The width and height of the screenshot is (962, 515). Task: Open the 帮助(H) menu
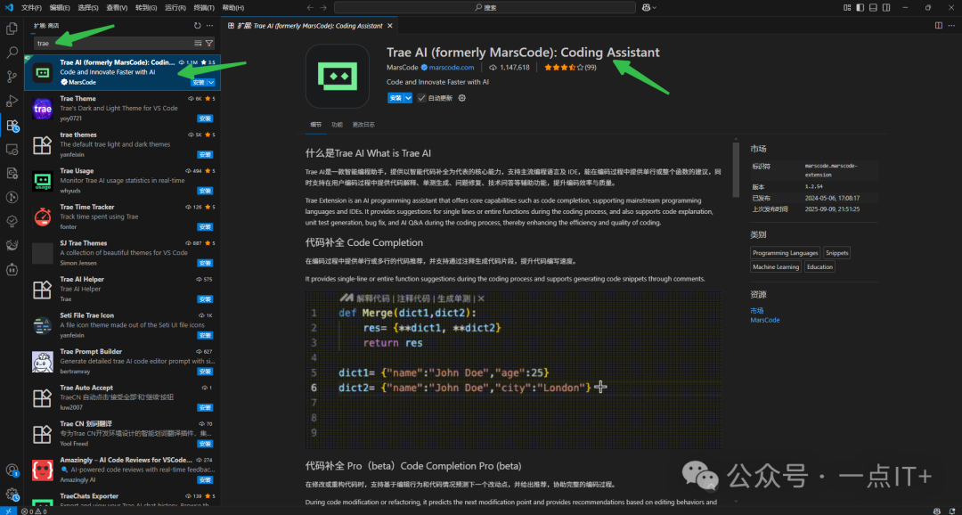[x=232, y=7]
